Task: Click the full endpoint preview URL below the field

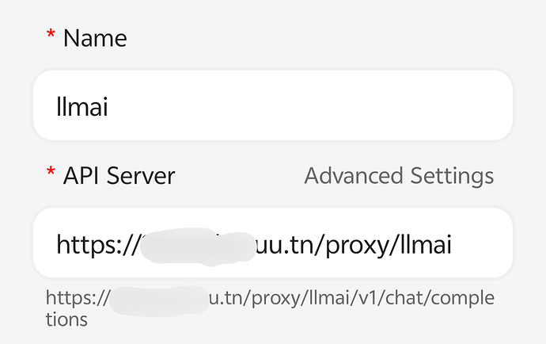Action: [x=269, y=300]
